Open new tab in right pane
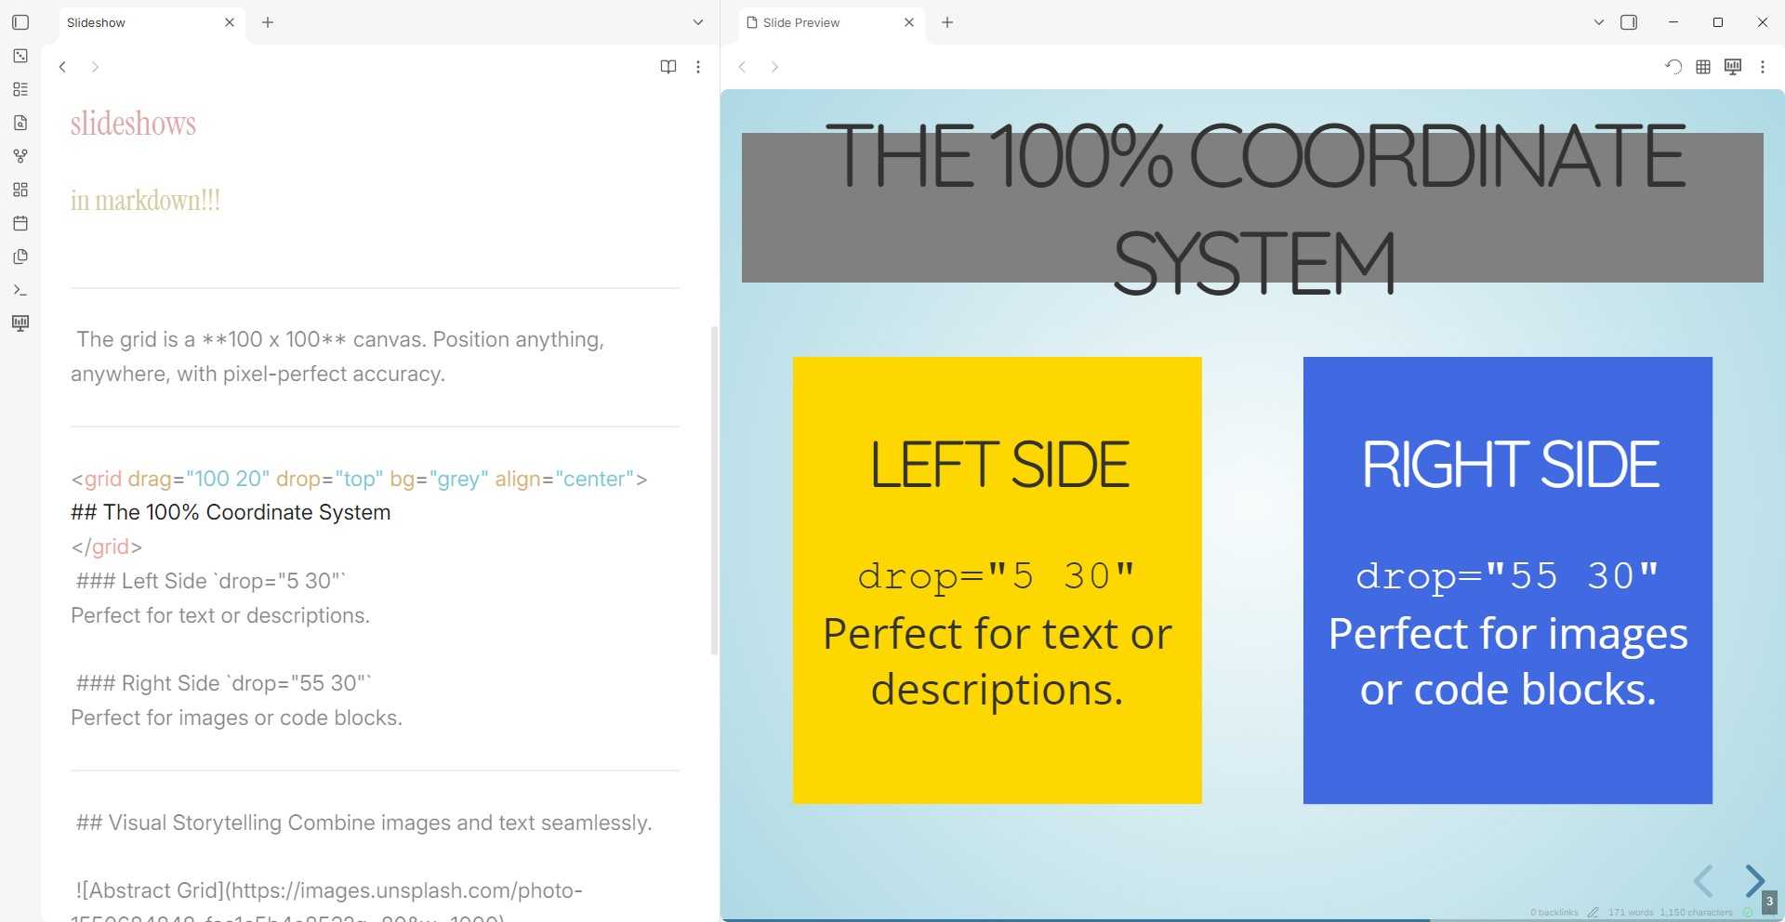The height and width of the screenshot is (922, 1785). coord(947,22)
